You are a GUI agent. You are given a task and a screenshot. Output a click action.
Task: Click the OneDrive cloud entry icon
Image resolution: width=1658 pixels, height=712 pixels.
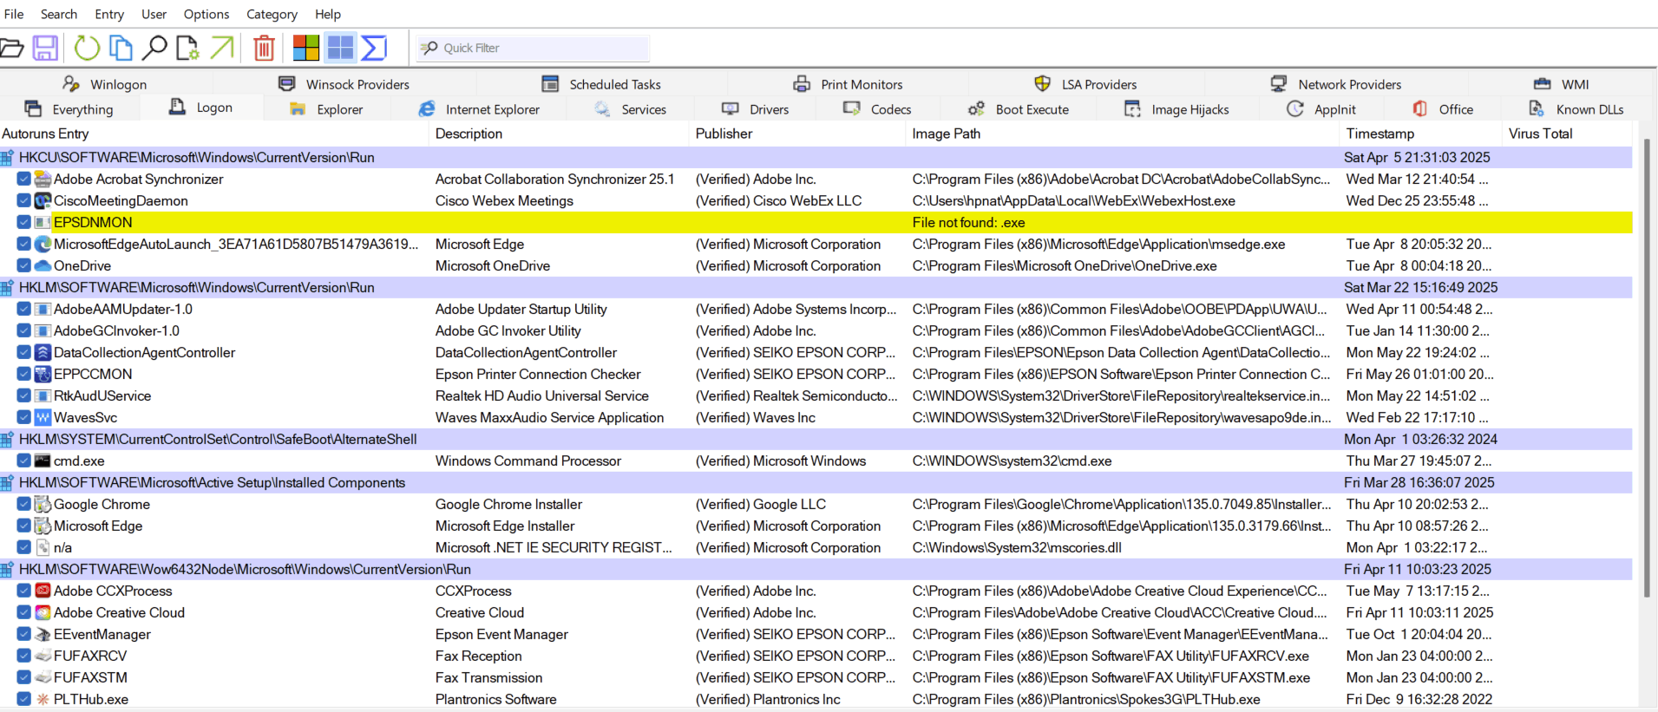[43, 266]
